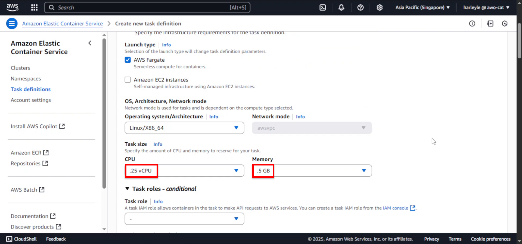This screenshot has height=244, width=522.
Task: Open Task definitions in the sidebar
Action: pos(31,89)
